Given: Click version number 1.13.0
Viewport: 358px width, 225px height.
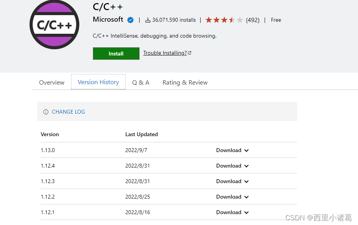Looking at the screenshot, I should 48,150.
